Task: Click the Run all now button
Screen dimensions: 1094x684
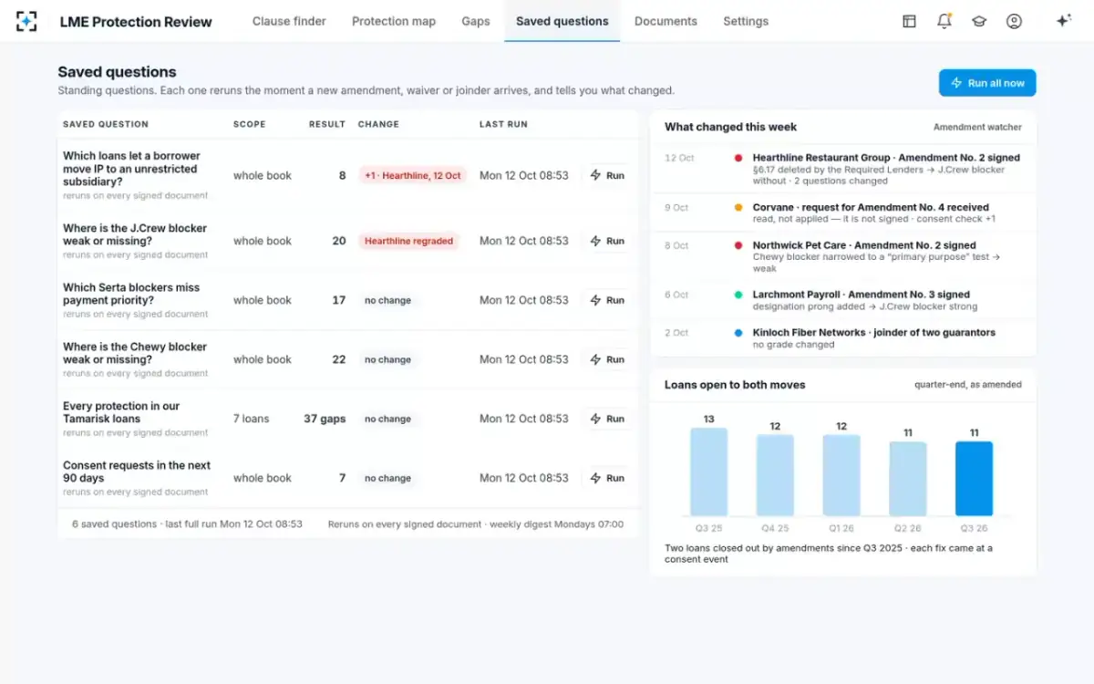Action: coord(987,83)
